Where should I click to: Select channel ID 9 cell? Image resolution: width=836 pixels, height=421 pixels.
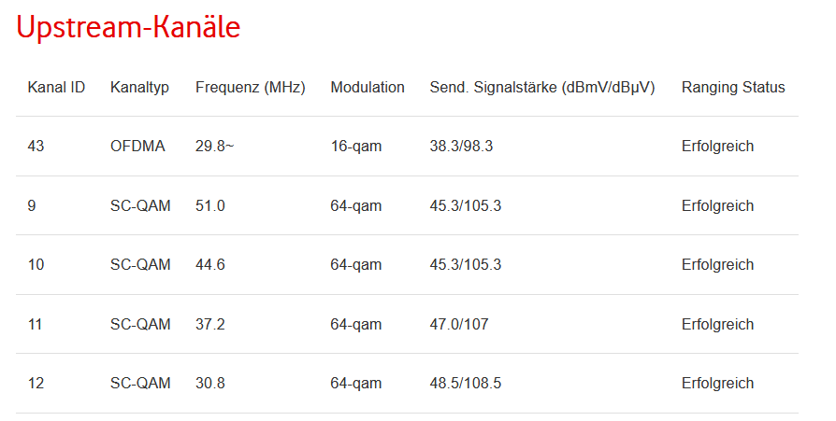coord(32,206)
